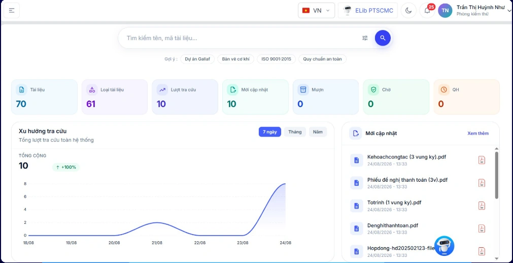513x263 pixels.
Task: Click PDF icon for Kehoachcongtac file
Action: click(x=482, y=160)
